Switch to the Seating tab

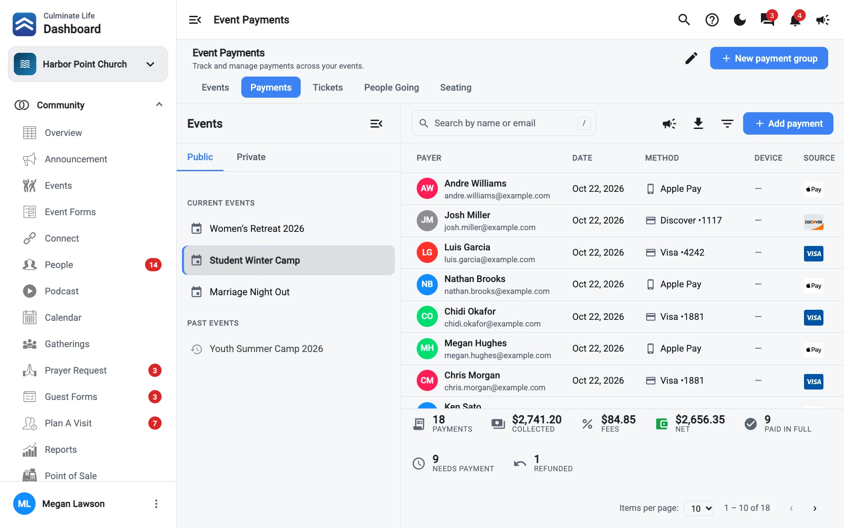(x=456, y=88)
